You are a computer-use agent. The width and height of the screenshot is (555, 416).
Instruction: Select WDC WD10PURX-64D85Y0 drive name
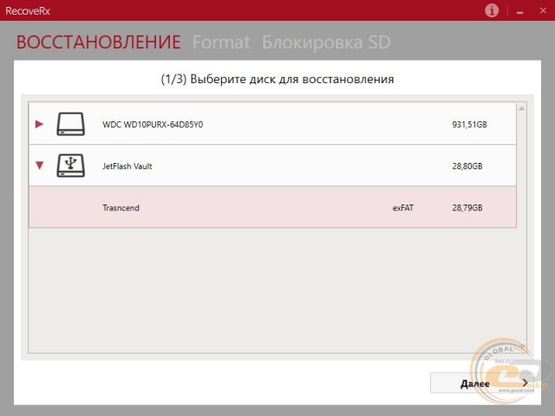pyautogui.click(x=153, y=125)
